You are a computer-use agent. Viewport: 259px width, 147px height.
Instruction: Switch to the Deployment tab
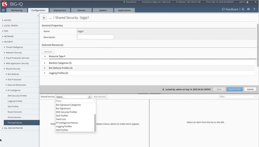point(60,10)
